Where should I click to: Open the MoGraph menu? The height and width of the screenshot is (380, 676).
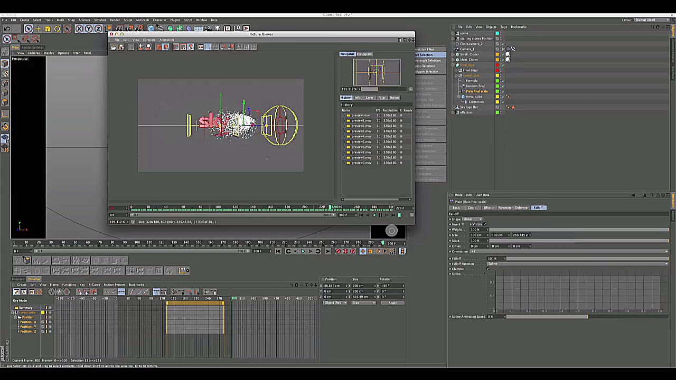click(142, 20)
